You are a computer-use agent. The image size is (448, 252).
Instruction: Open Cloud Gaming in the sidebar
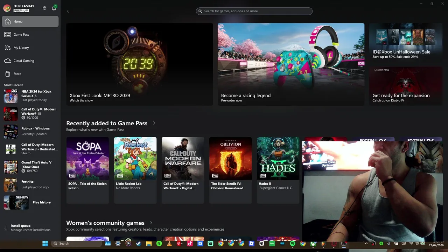pos(30,61)
